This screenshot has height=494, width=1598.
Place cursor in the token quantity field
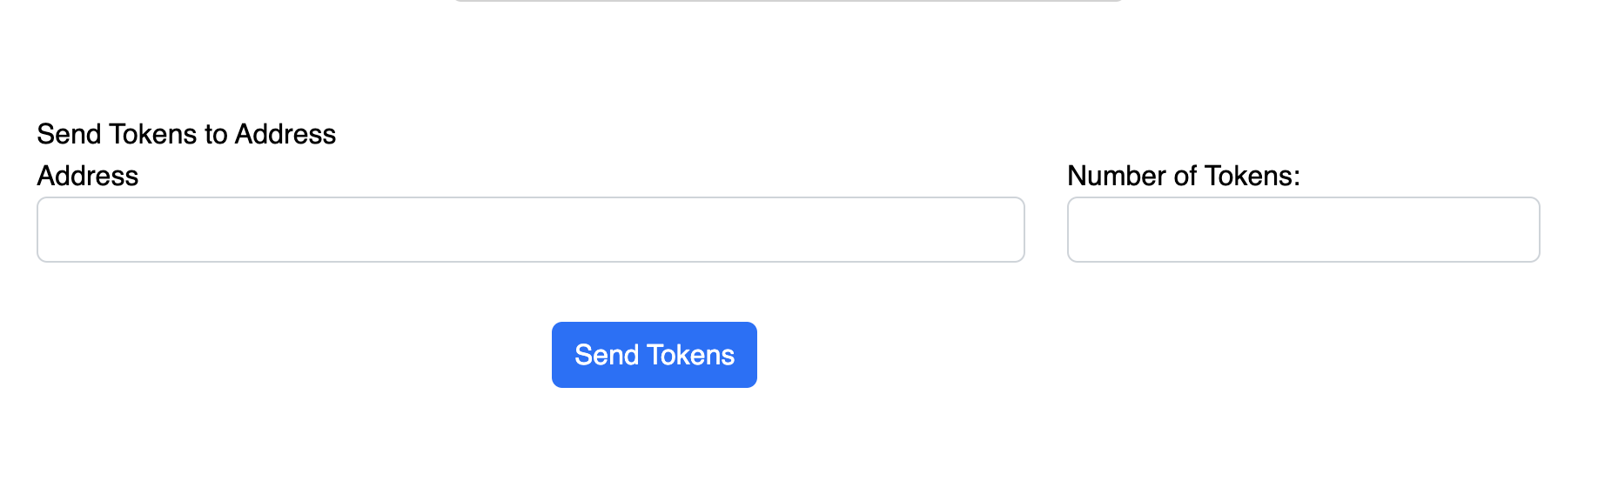[x=1303, y=230]
